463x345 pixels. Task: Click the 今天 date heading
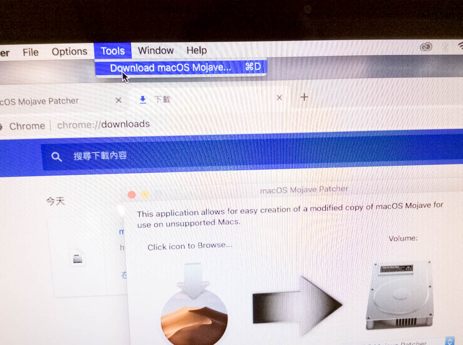(55, 201)
